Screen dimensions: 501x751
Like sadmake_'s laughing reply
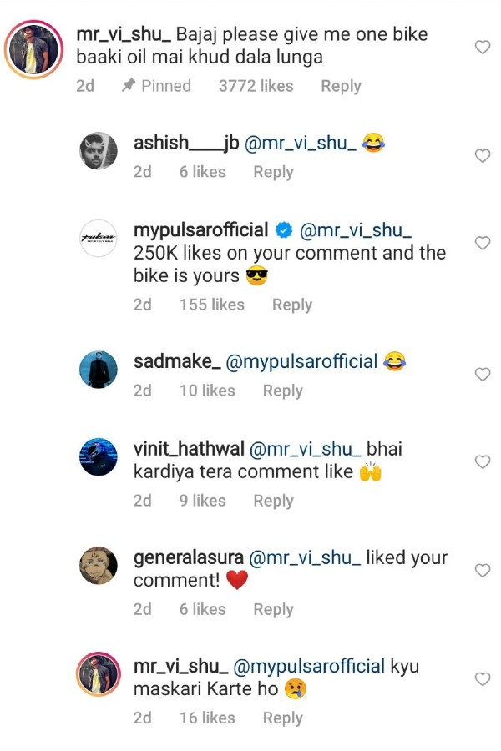(482, 375)
